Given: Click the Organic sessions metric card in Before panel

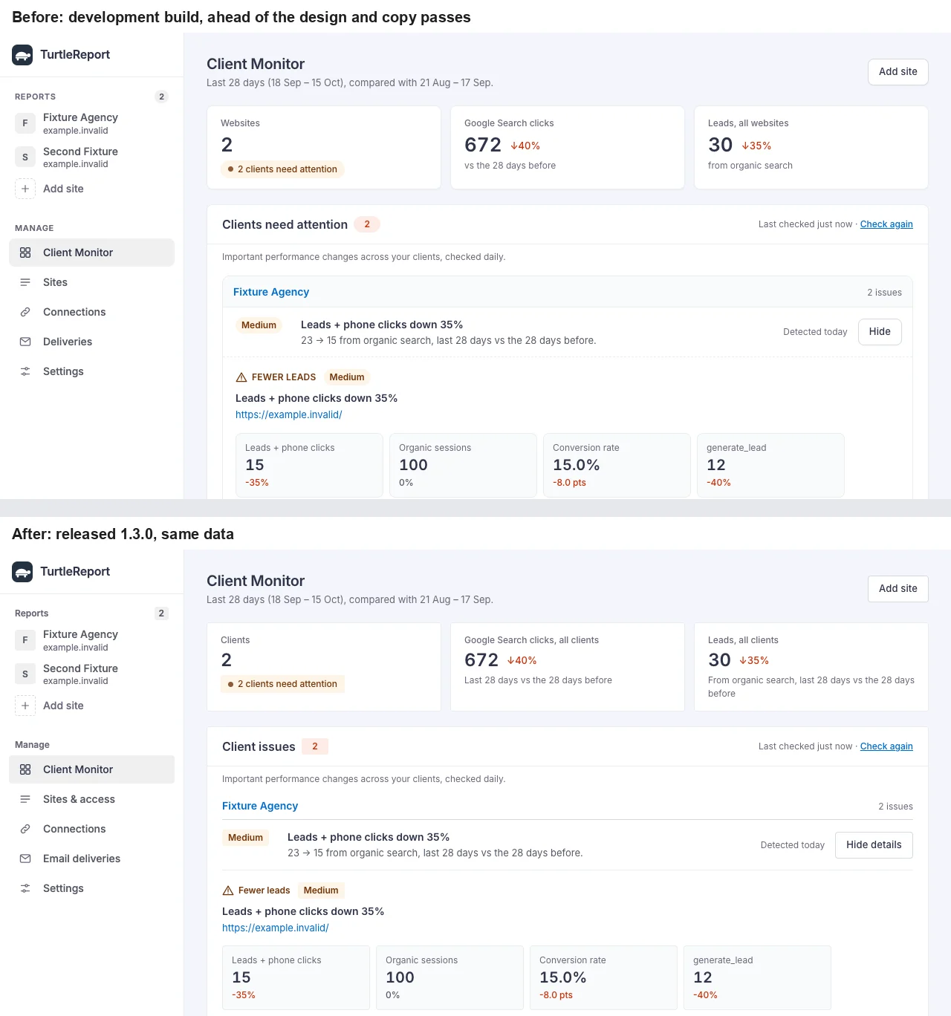Looking at the screenshot, I should coord(463,465).
